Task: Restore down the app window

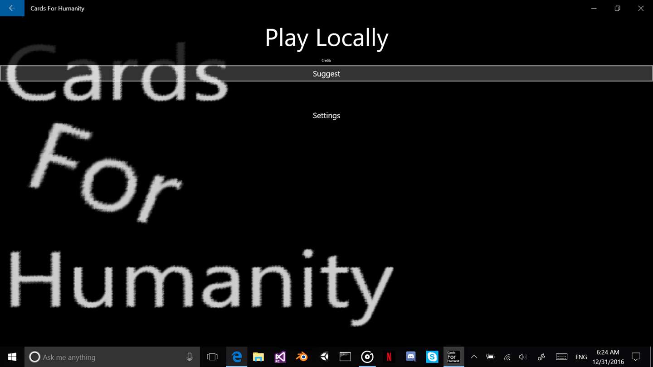Action: click(617, 8)
